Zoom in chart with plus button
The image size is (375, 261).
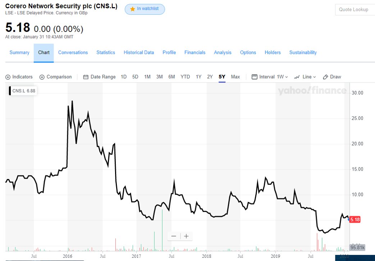point(186,236)
